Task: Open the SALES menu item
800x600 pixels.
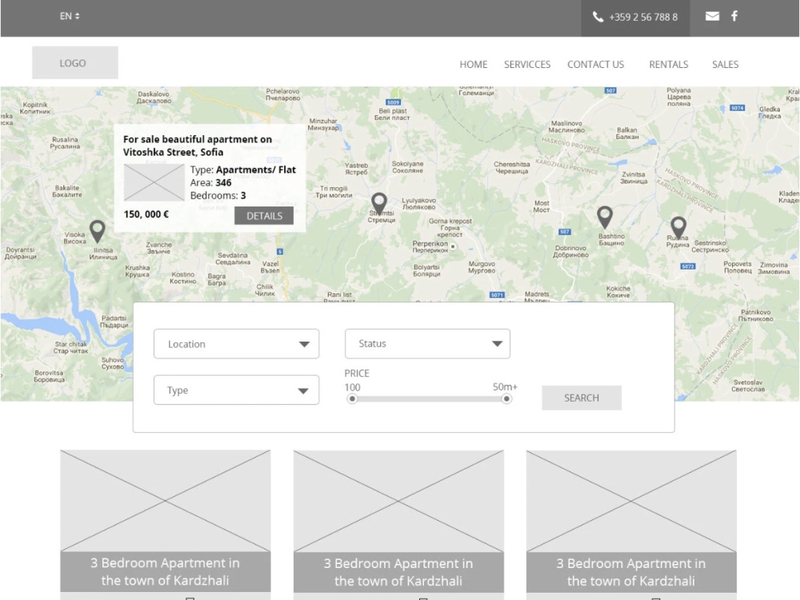Action: 725,65
